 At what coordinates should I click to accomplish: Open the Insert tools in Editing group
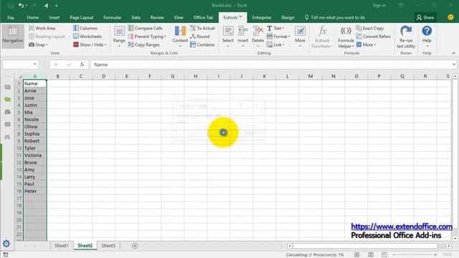[242, 37]
